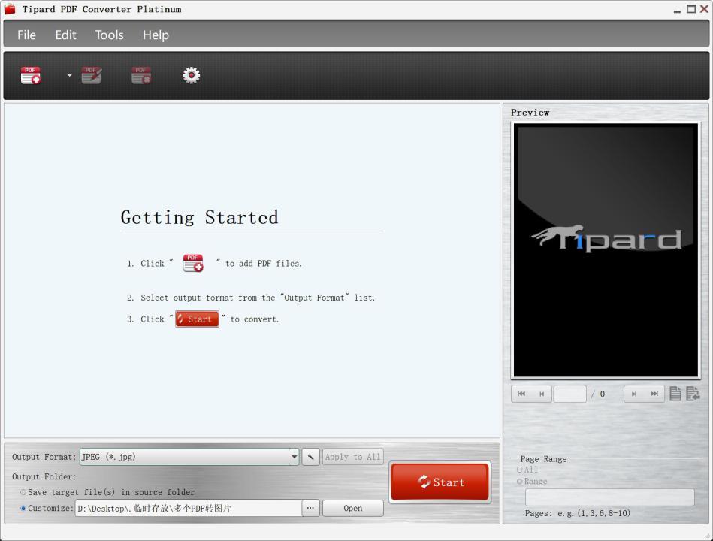Open the Help menu
The width and height of the screenshot is (713, 541).
(x=156, y=35)
